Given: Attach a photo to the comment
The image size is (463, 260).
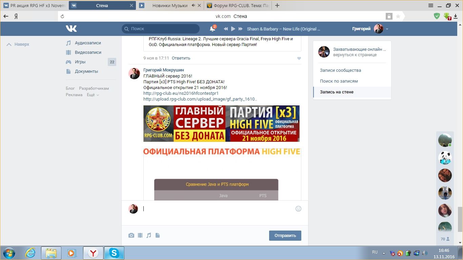Looking at the screenshot, I should [131, 235].
